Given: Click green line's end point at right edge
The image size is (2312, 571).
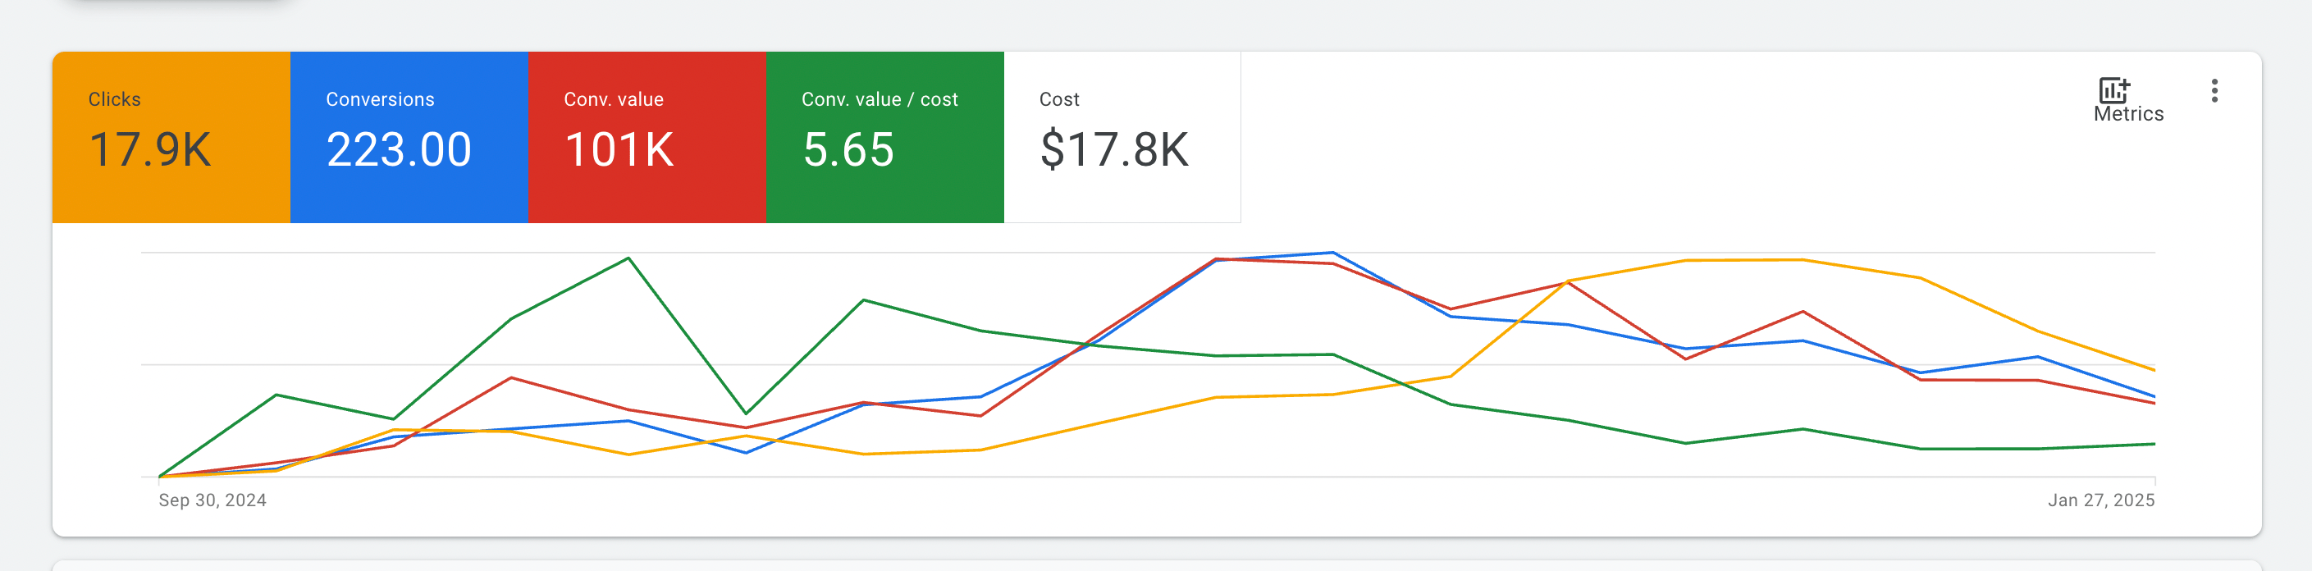Looking at the screenshot, I should (x=2154, y=444).
